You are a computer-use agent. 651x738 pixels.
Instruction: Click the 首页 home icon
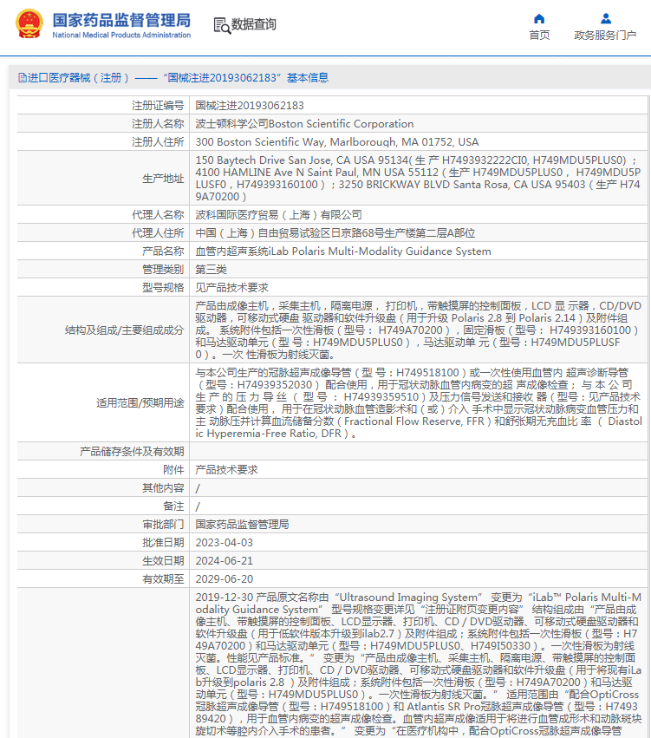click(x=539, y=19)
